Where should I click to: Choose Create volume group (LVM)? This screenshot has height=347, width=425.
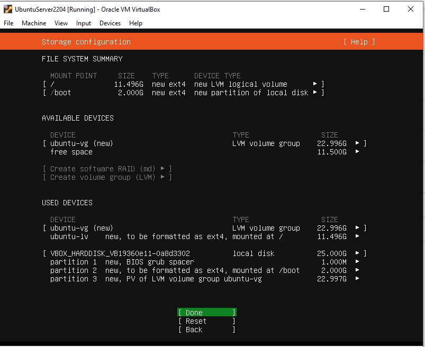[107, 177]
